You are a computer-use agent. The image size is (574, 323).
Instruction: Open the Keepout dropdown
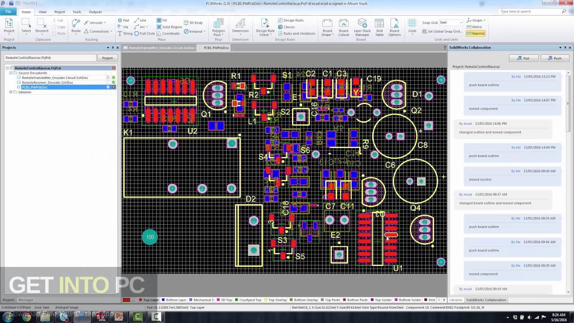[195, 31]
